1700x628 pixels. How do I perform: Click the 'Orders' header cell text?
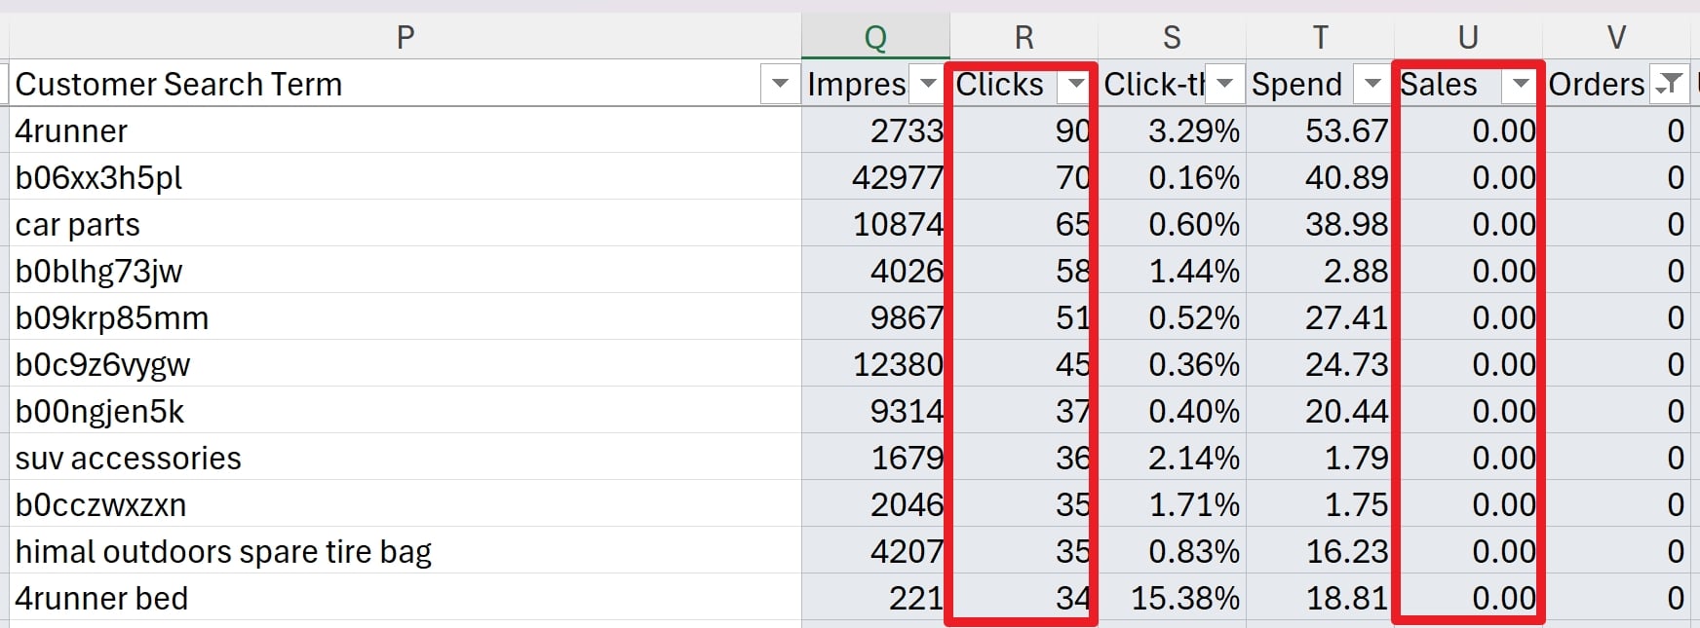pos(1597,85)
